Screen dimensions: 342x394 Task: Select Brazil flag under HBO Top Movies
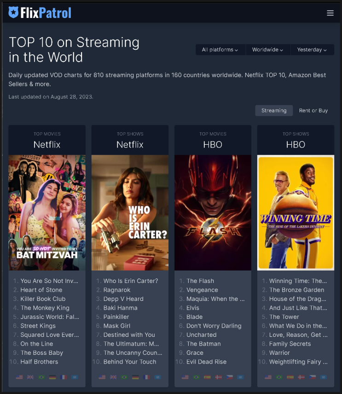[196, 377]
